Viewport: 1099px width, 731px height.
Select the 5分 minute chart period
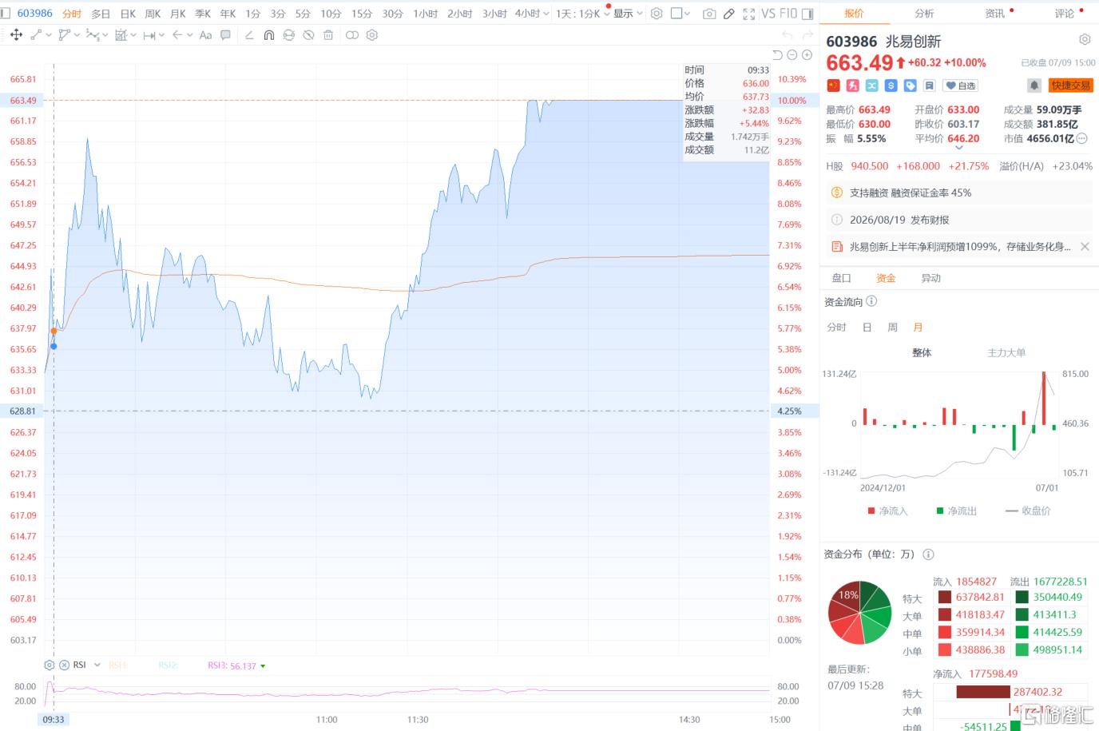303,14
